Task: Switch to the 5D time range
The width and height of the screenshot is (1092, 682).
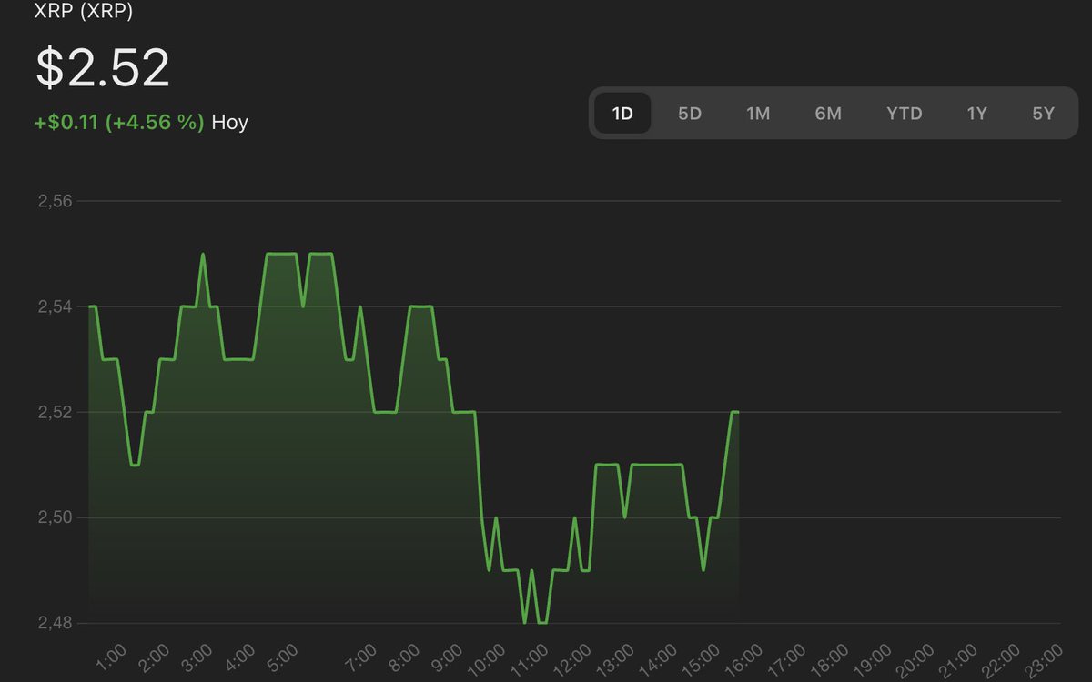Action: click(x=690, y=114)
